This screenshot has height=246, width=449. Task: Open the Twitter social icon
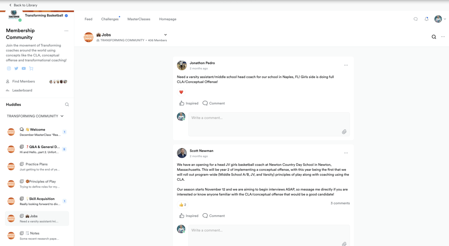pos(16,69)
